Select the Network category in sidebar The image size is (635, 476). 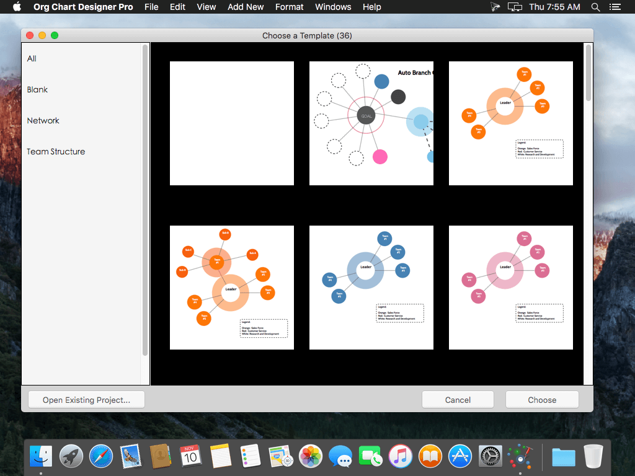coord(43,121)
